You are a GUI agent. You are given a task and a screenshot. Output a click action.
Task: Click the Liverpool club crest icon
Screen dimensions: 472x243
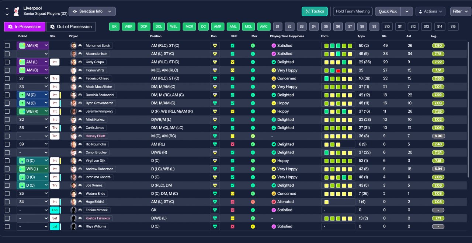coord(16,11)
